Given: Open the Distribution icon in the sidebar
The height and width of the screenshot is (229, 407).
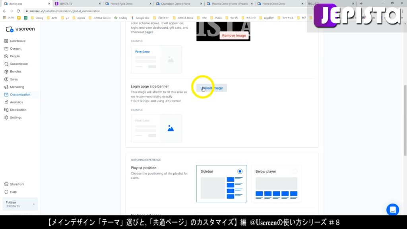Looking at the screenshot, I should pyautogui.click(x=6, y=110).
